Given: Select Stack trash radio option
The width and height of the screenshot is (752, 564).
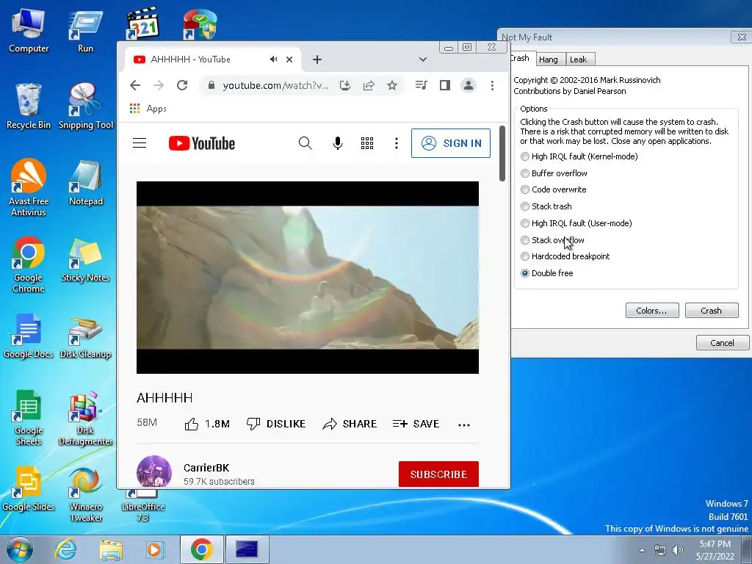Looking at the screenshot, I should pos(546,206).
